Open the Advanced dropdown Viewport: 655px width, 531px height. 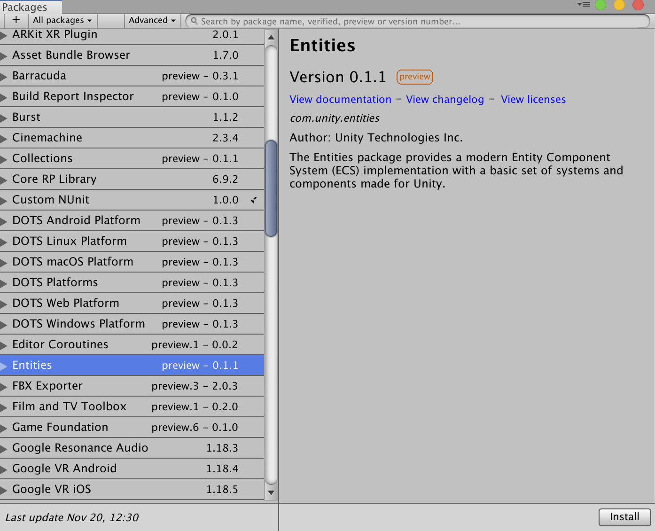pos(152,20)
